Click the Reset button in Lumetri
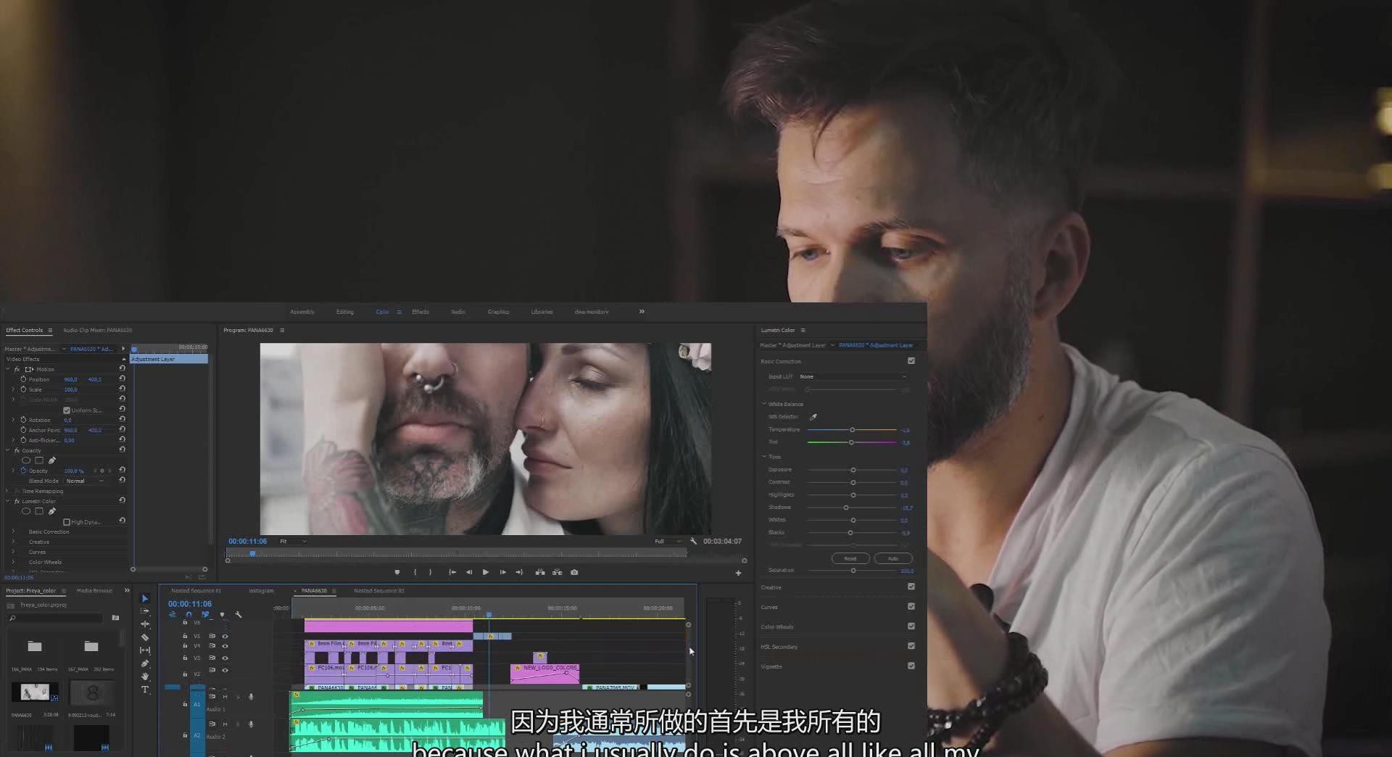 (850, 558)
